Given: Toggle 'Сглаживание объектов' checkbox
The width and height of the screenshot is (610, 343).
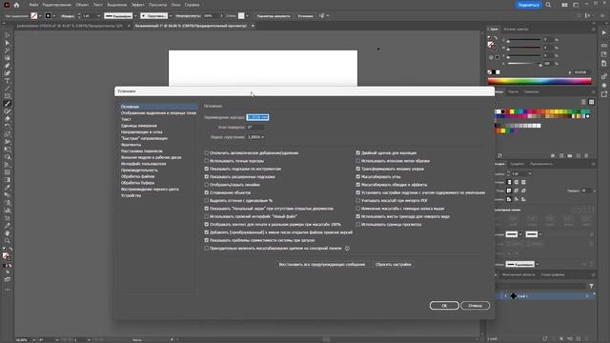Looking at the screenshot, I should click(x=207, y=192).
